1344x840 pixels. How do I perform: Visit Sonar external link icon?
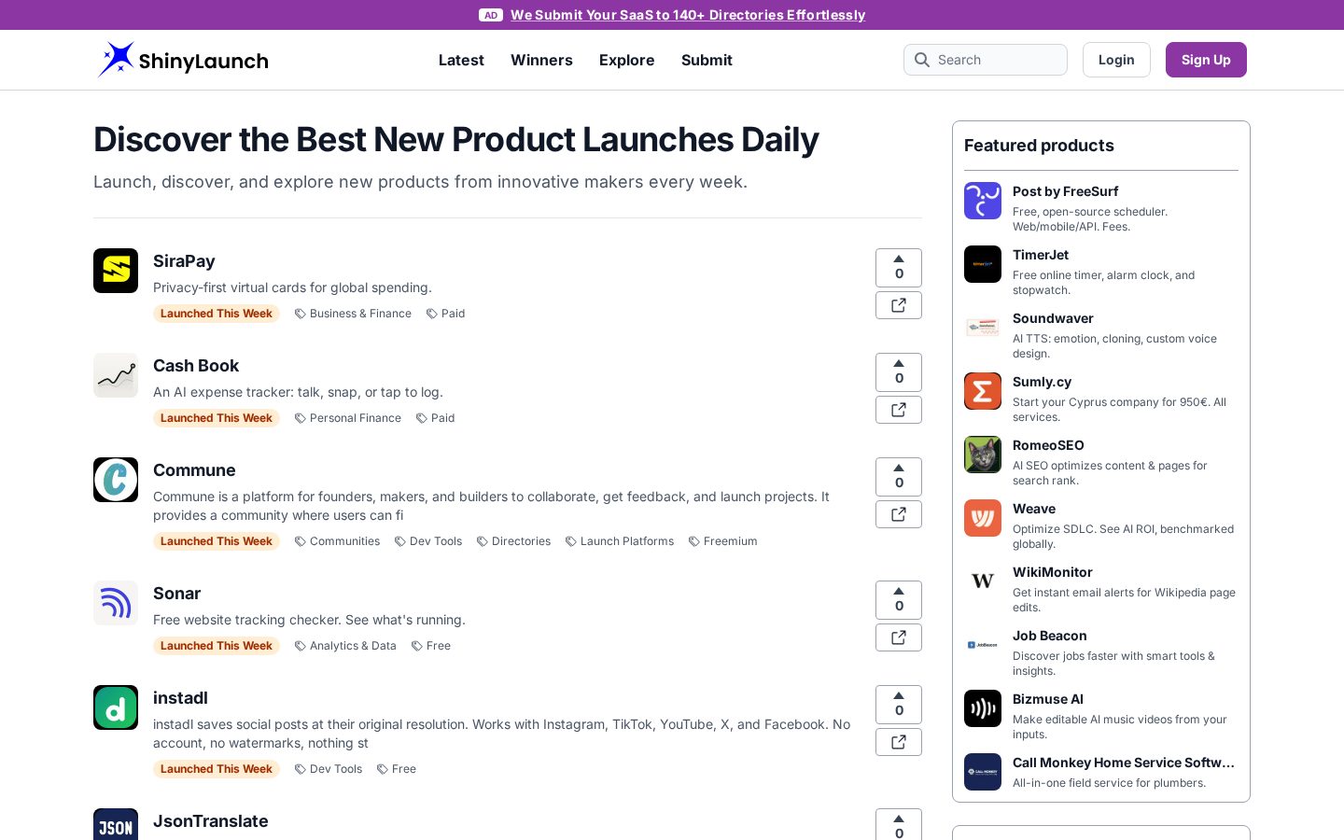point(899,637)
